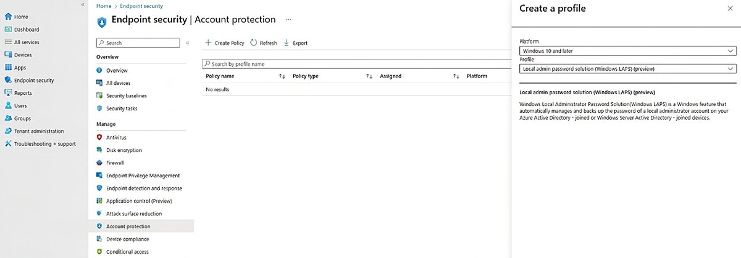The height and width of the screenshot is (258, 741).
Task: Open the Apps grid icon
Action: (9, 68)
